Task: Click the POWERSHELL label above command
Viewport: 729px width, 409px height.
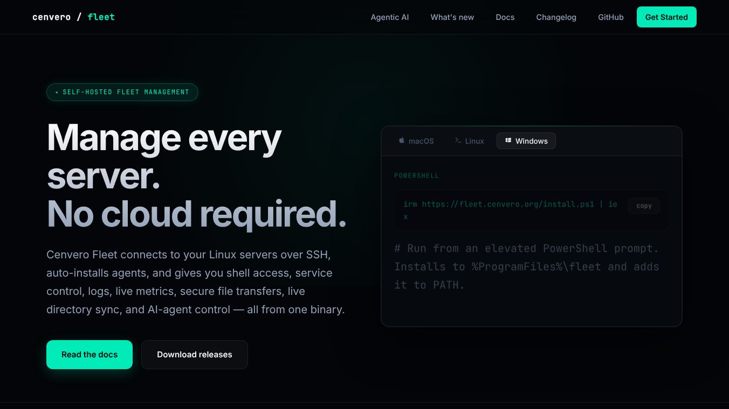Action: [416, 176]
